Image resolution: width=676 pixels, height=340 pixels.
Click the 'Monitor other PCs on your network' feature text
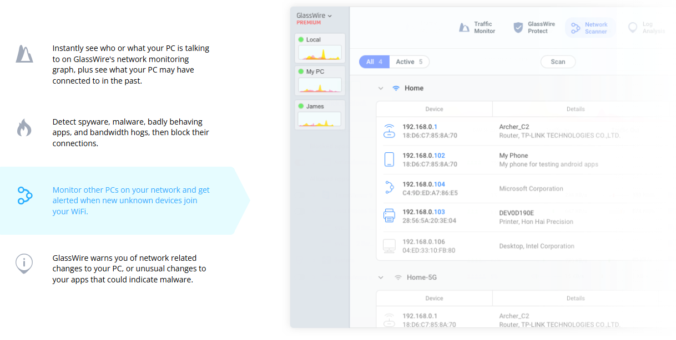[131, 200]
